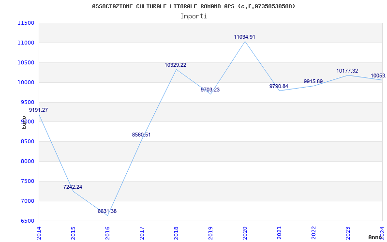
Task: Select the x-axis year 2014
Action: 39,233
